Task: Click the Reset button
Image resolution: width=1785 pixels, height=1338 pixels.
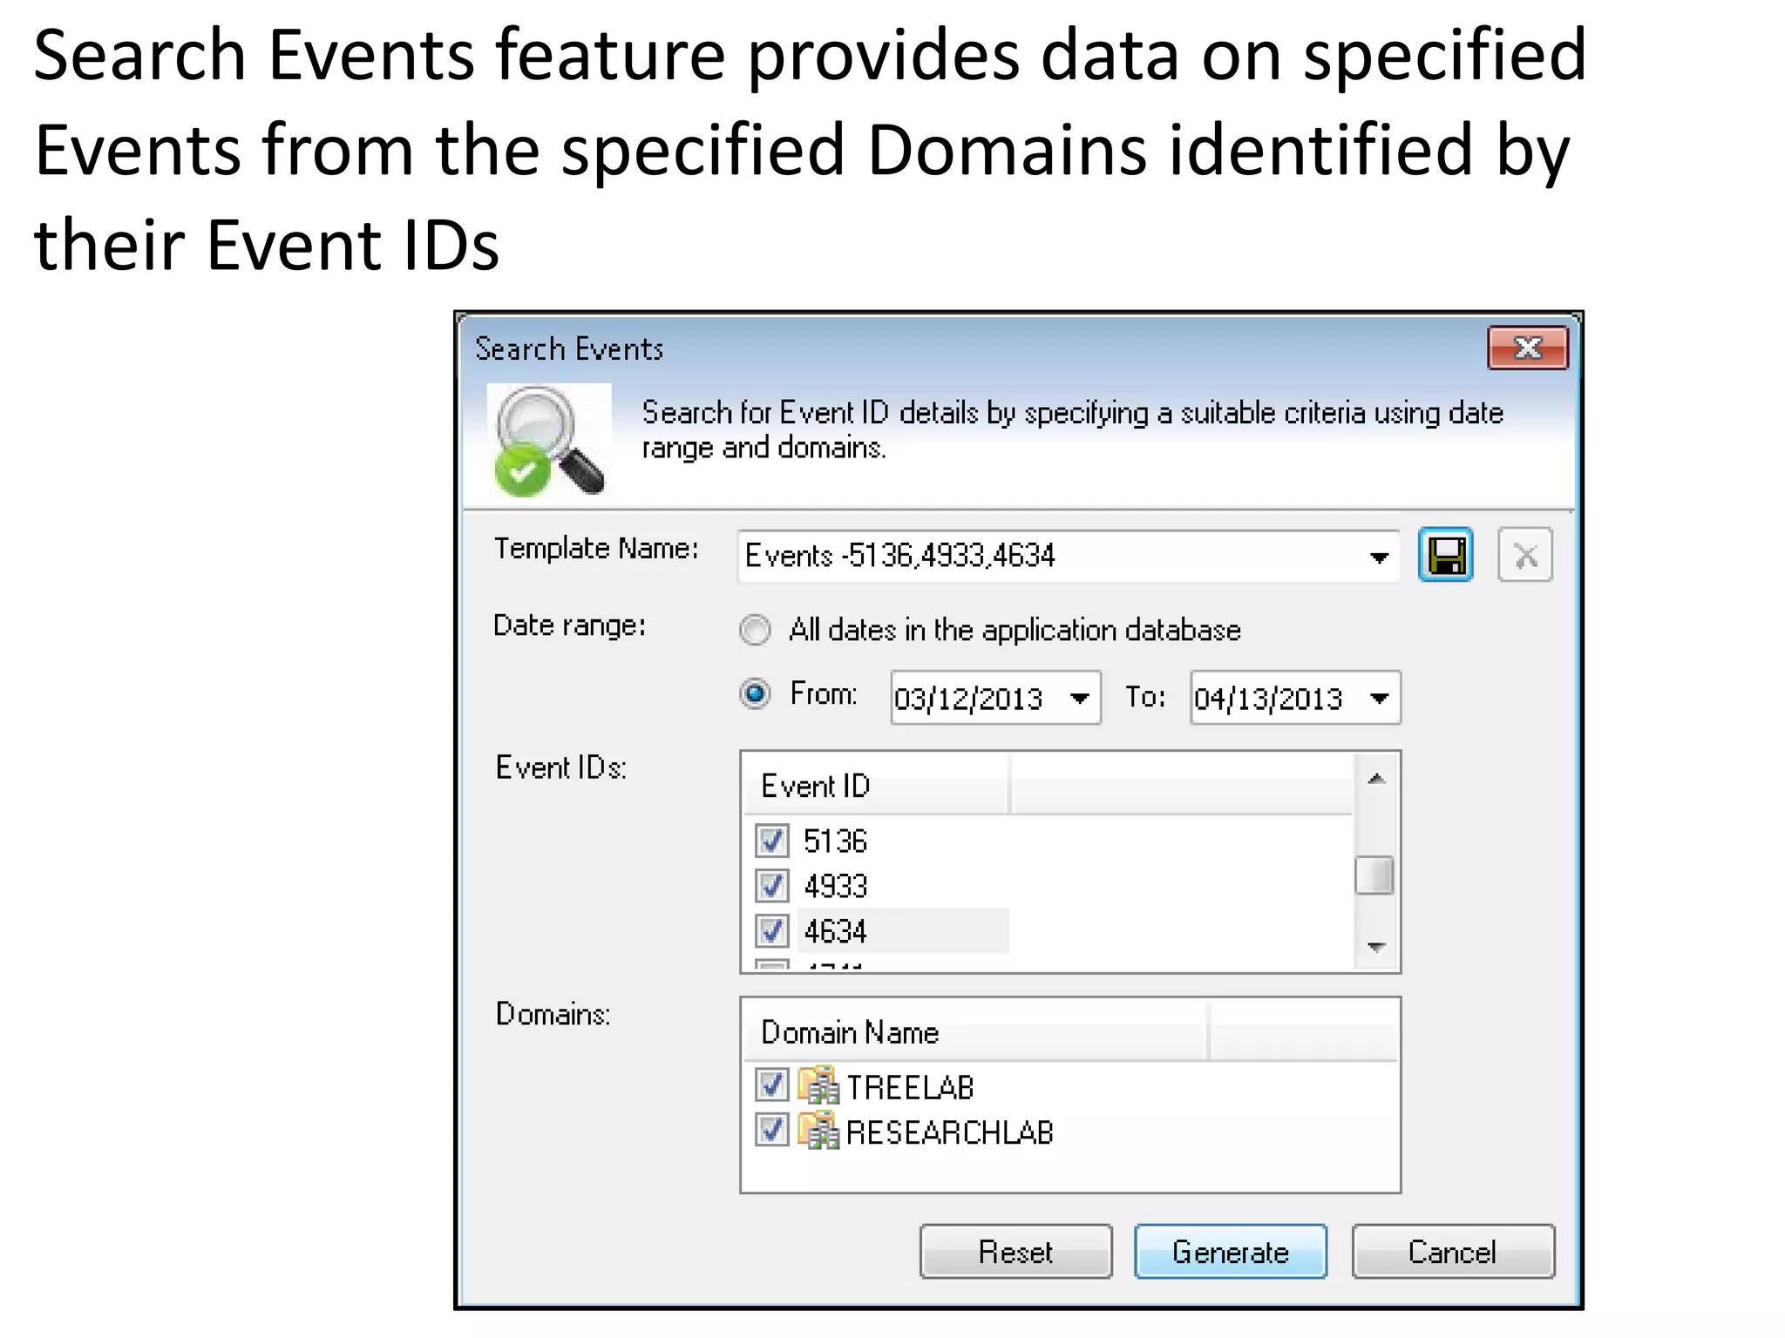Action: tap(1015, 1252)
